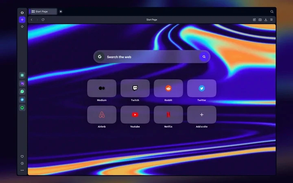Open the Reddit speed dial tile
Image resolution: width=293 pixels, height=183 pixels.
168,88
